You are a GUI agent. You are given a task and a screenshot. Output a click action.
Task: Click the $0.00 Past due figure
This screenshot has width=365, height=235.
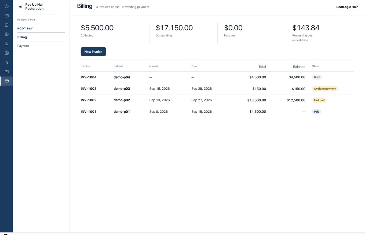coord(233,28)
